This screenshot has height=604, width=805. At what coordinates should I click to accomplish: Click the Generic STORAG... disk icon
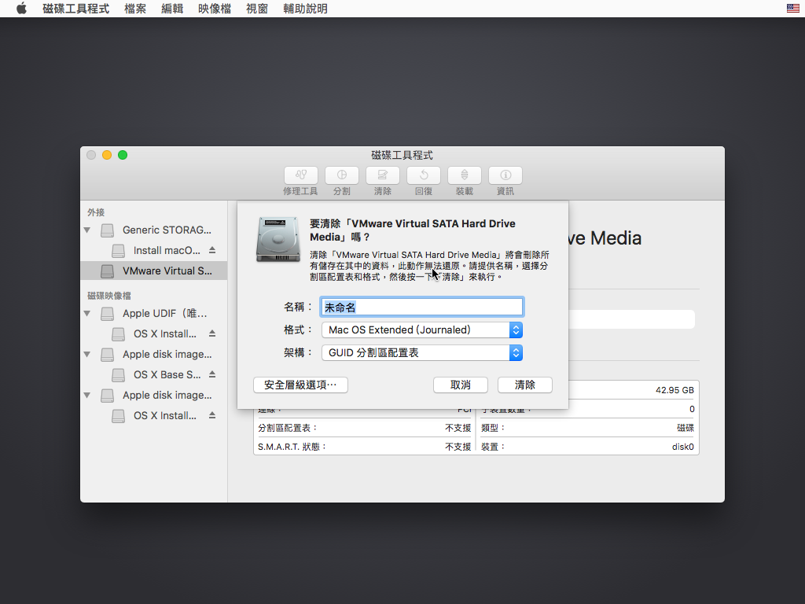point(107,230)
